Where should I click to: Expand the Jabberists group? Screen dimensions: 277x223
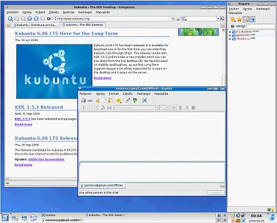[230, 35]
